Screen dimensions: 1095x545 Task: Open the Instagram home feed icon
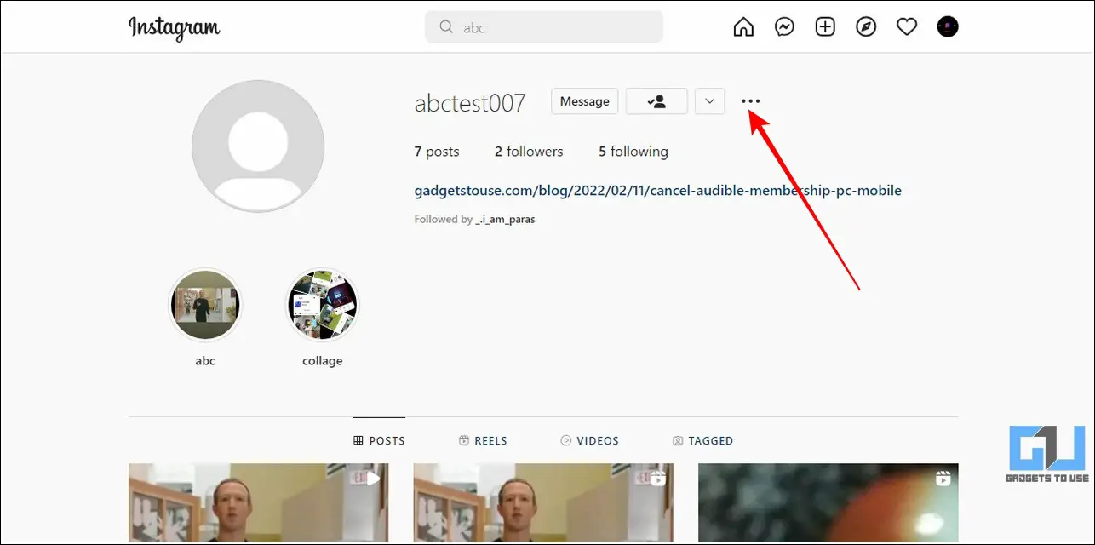tap(743, 27)
